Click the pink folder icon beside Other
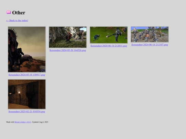 tap(9, 12)
